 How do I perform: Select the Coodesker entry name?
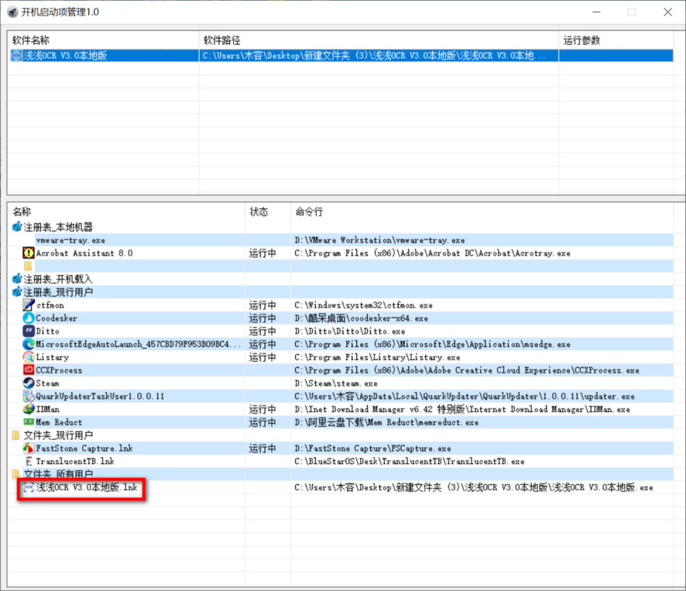[57, 318]
